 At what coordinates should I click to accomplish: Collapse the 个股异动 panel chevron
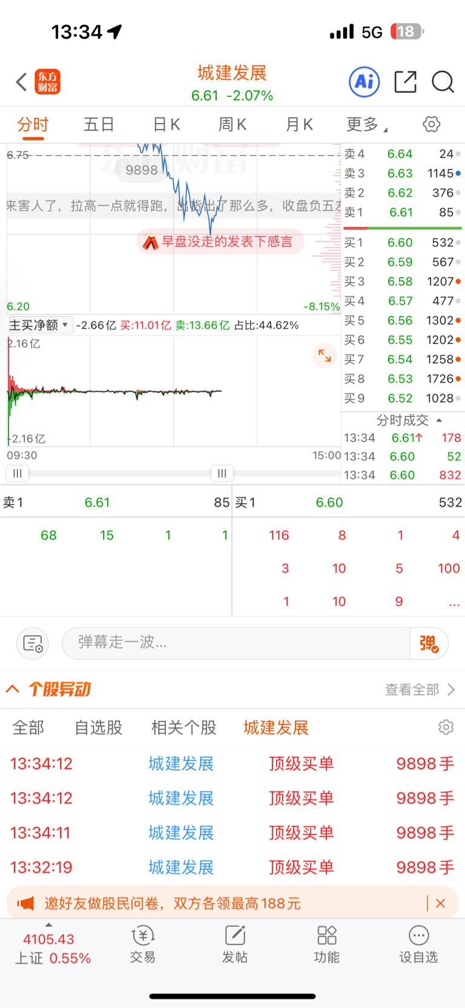pos(13,689)
